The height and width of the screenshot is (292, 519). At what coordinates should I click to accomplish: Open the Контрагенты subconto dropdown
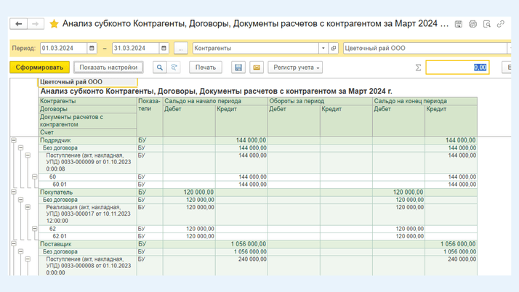(323, 49)
